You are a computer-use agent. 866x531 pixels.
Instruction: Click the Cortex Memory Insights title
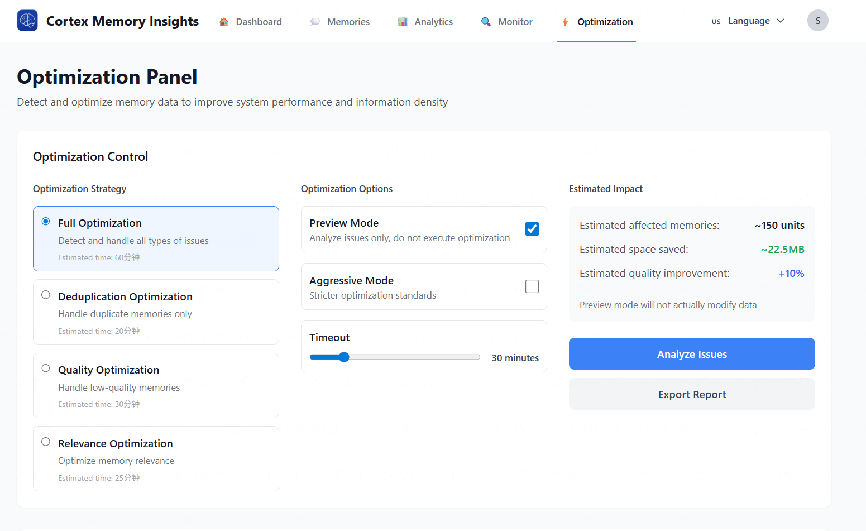(x=122, y=21)
